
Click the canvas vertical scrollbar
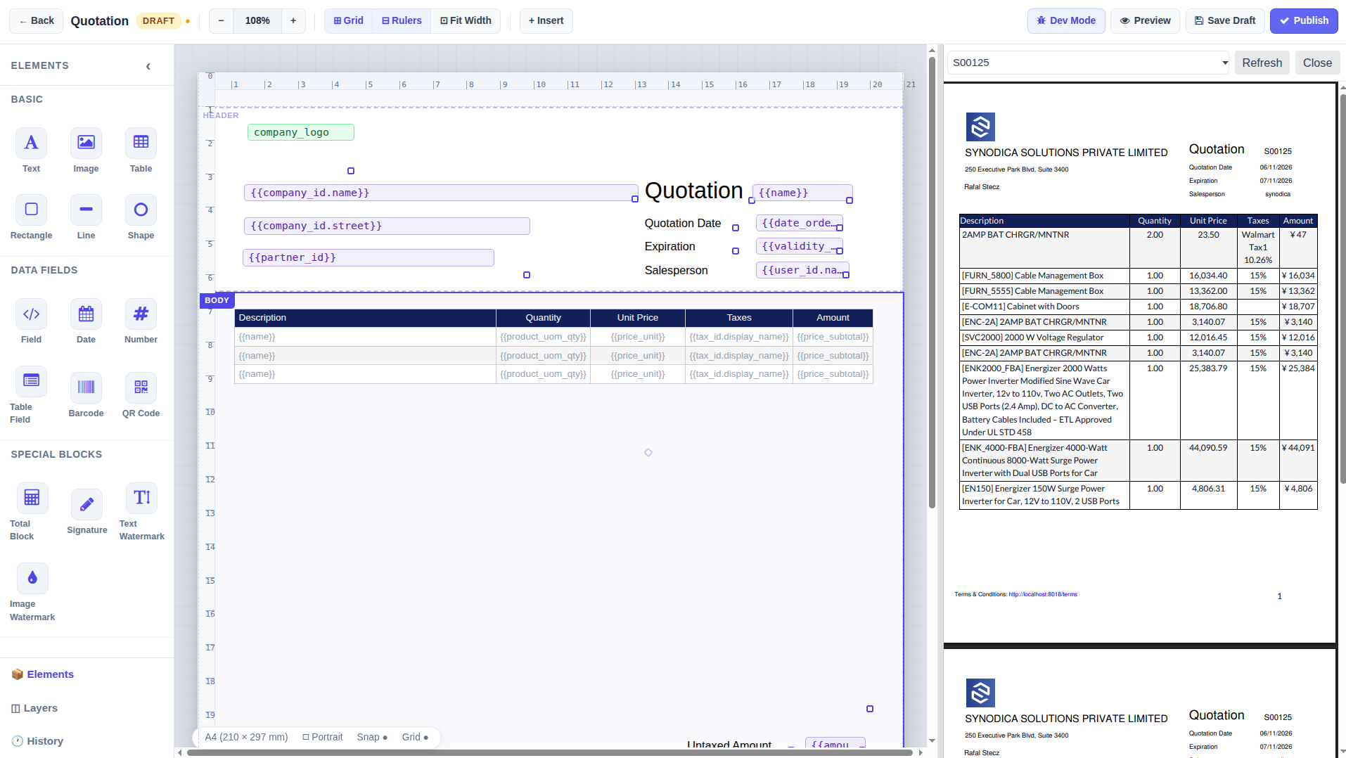pos(932,281)
